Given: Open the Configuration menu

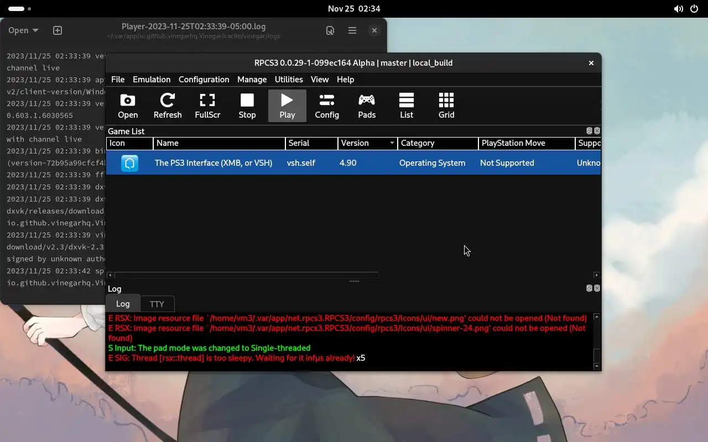Looking at the screenshot, I should (204, 80).
